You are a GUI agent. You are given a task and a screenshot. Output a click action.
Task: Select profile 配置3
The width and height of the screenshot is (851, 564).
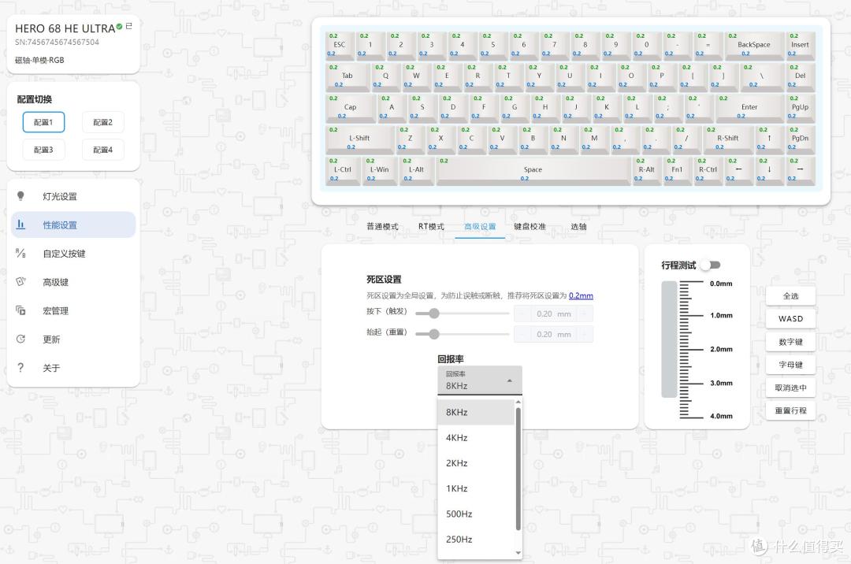(43, 150)
